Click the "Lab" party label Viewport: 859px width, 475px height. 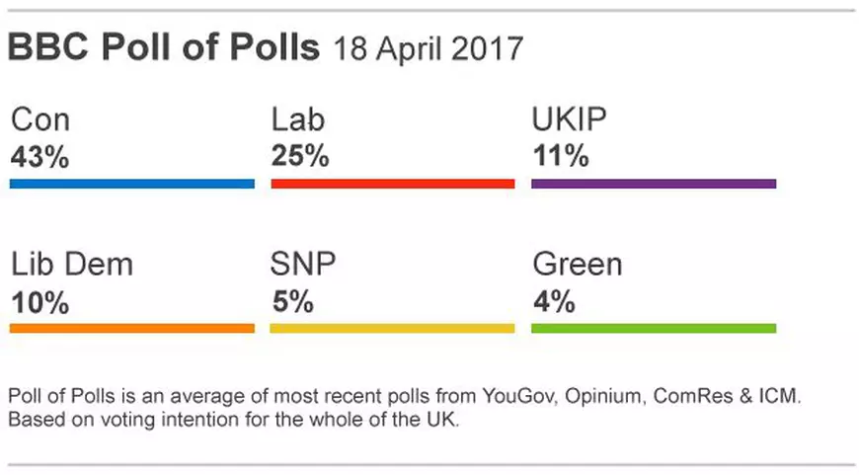click(298, 120)
